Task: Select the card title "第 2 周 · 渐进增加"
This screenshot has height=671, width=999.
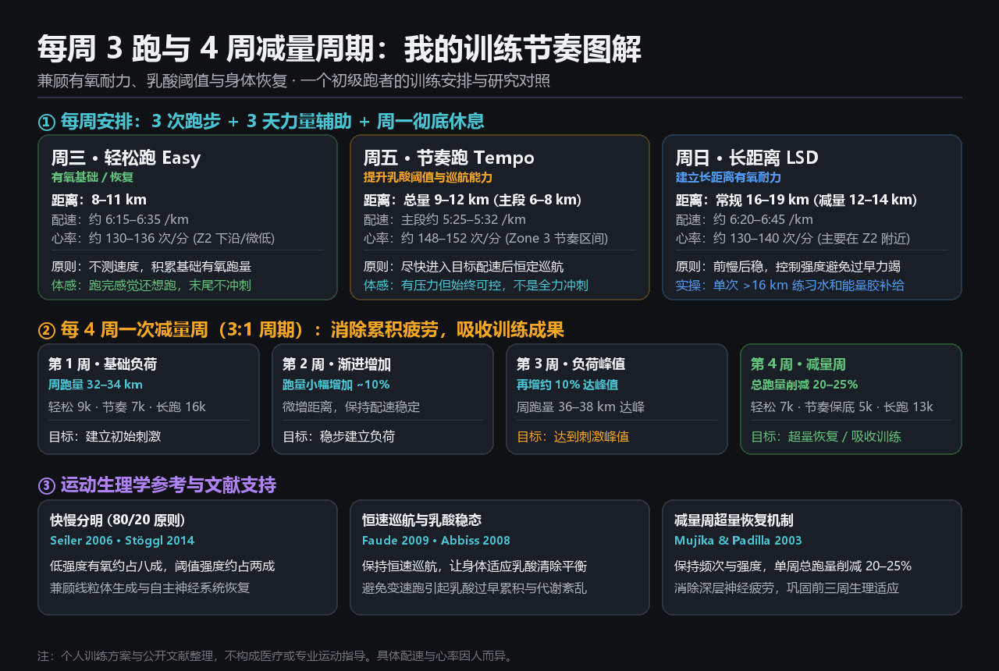Action: 337,364
